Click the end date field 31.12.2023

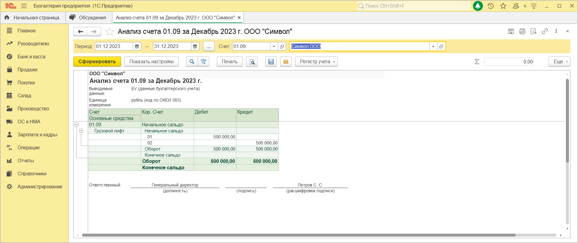pyautogui.click(x=172, y=46)
